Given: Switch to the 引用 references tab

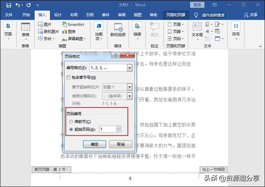Looking at the screenshot, I should point(90,15).
